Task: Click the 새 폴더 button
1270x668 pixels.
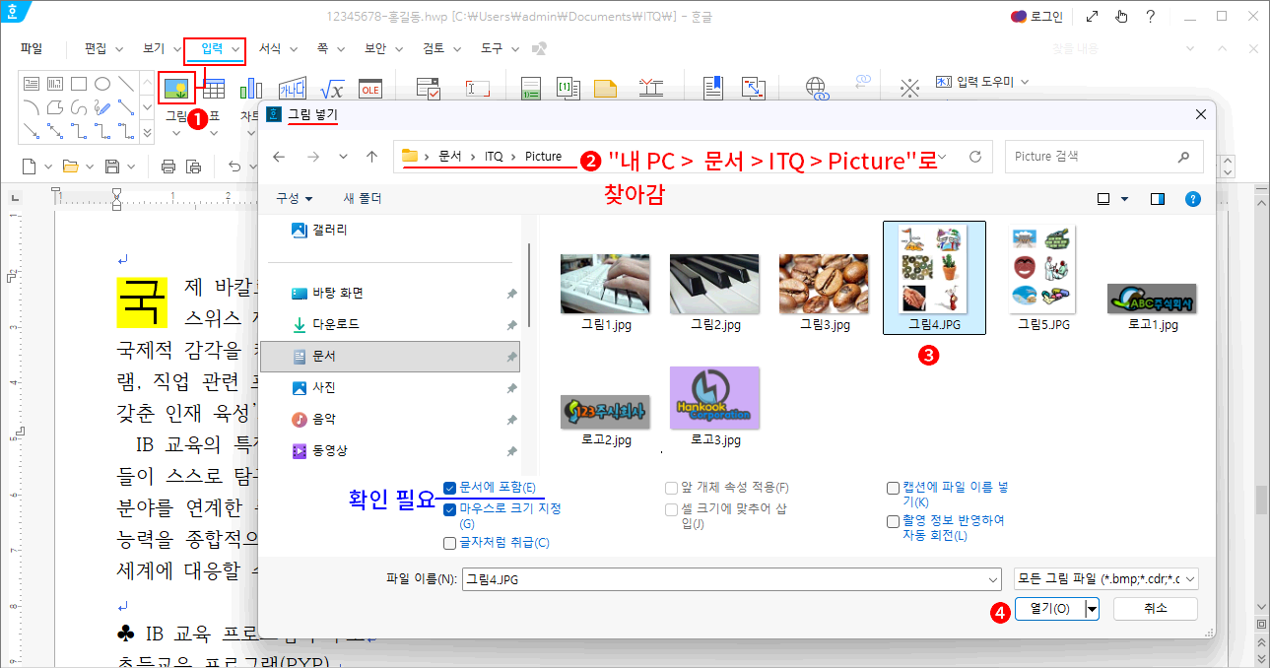Action: coord(362,199)
